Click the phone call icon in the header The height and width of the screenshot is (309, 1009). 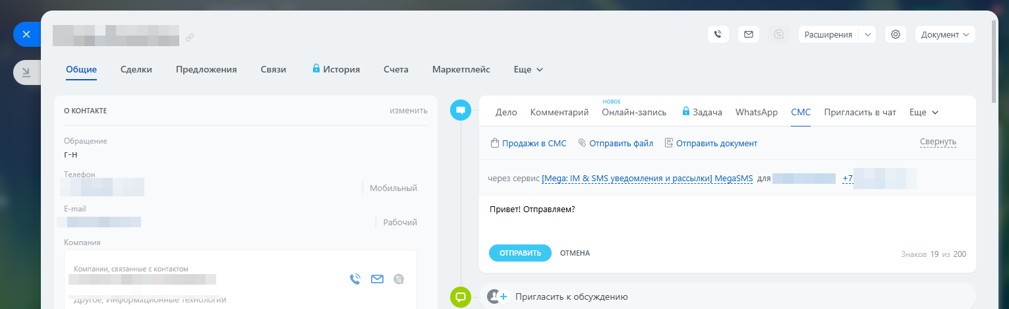[718, 34]
